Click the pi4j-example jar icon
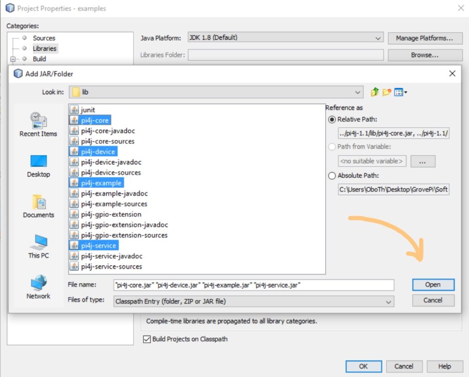The width and height of the screenshot is (469, 377). click(74, 183)
